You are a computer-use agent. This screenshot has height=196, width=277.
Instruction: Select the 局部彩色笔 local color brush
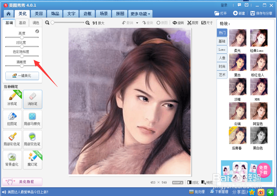pos(12,140)
